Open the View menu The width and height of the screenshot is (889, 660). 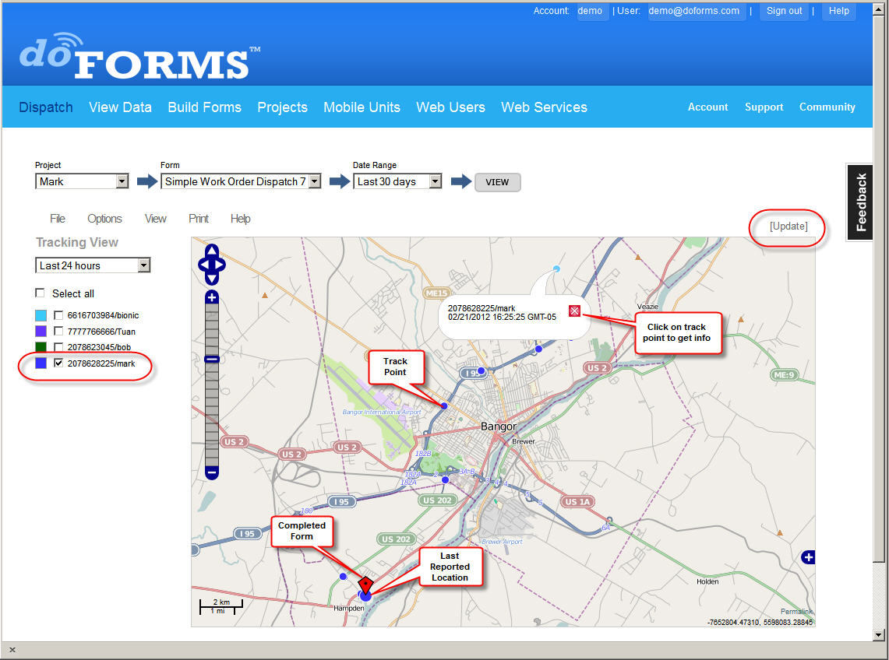click(155, 219)
